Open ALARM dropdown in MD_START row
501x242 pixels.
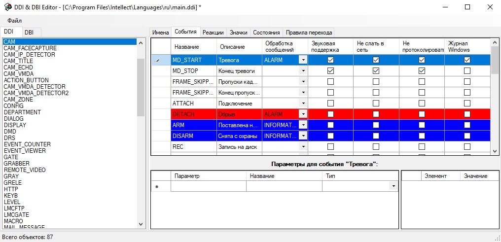(x=303, y=60)
